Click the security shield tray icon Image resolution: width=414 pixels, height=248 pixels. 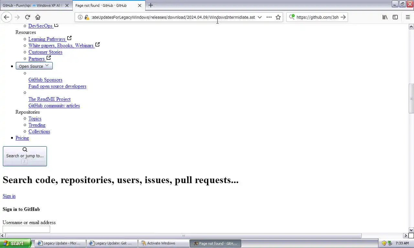tap(384, 243)
